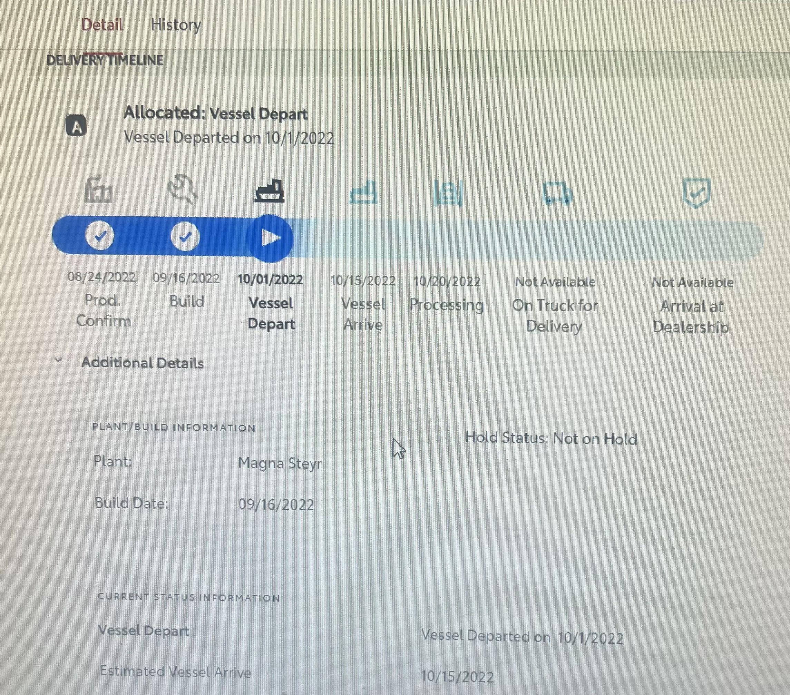Image resolution: width=790 pixels, height=695 pixels.
Task: Click the bold 10/01/2022 date
Action: tap(270, 280)
